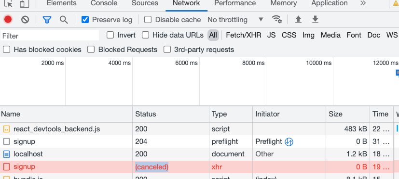Filter by Img requests
The height and width of the screenshot is (179, 399).
coord(308,35)
